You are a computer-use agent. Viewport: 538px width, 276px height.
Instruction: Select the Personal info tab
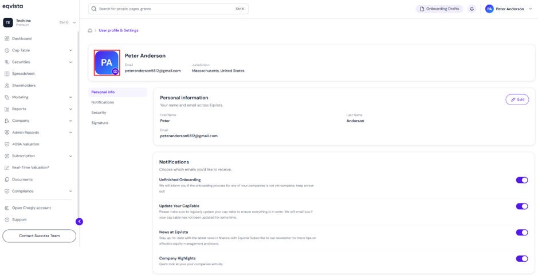pyautogui.click(x=117, y=92)
